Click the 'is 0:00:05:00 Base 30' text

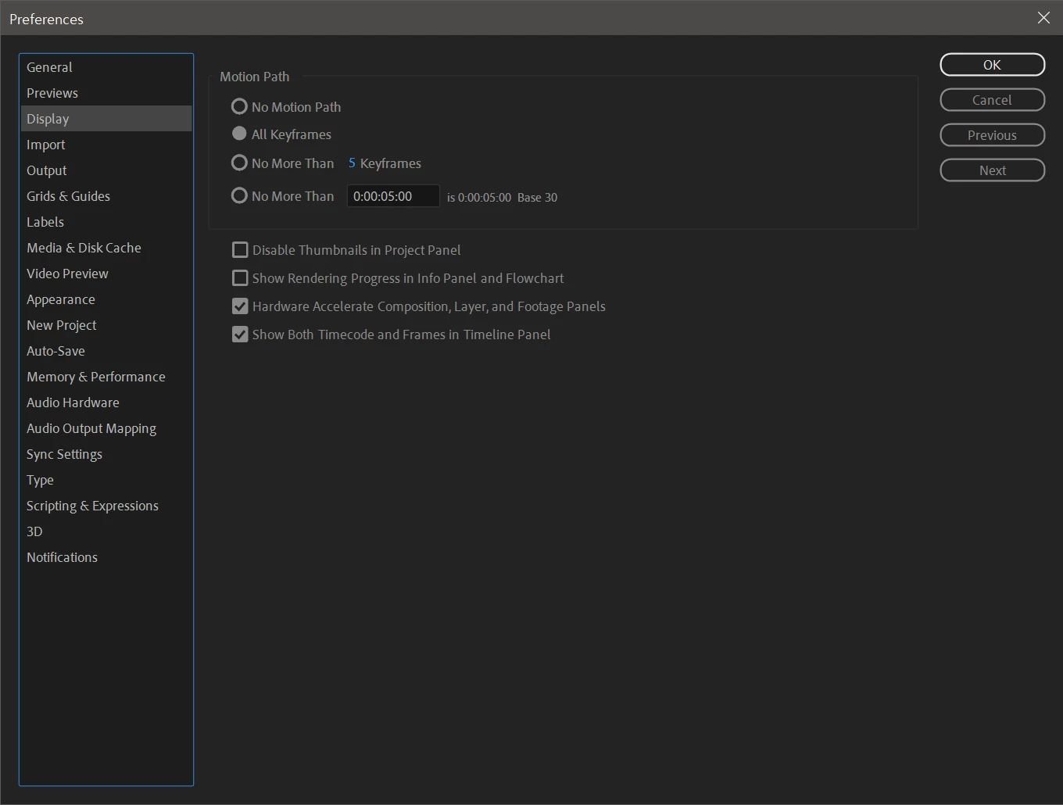coord(502,198)
